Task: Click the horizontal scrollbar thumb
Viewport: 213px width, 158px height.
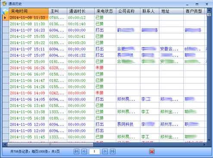Action: pyautogui.click(x=50, y=144)
